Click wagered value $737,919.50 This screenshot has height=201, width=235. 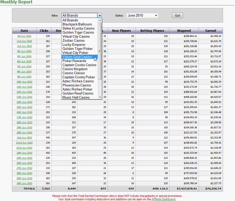(190, 173)
